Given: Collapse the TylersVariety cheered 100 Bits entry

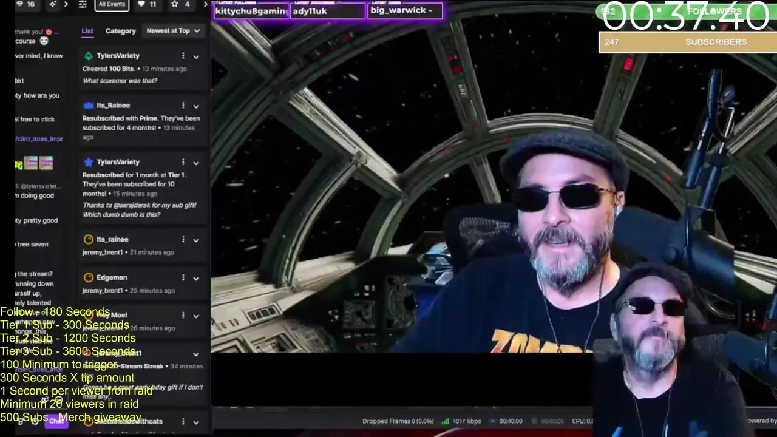Looking at the screenshot, I should pyautogui.click(x=196, y=56).
